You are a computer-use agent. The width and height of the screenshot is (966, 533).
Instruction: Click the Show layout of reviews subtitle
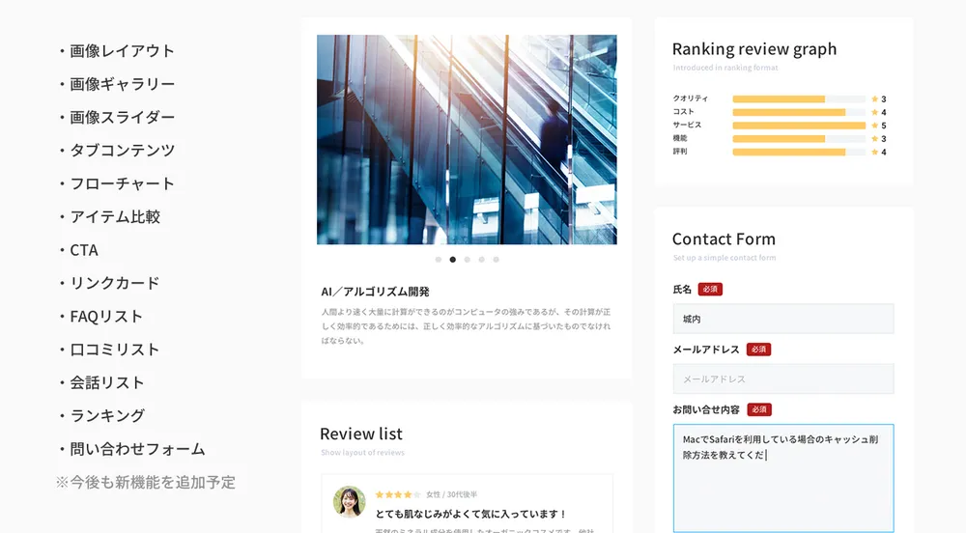point(363,452)
